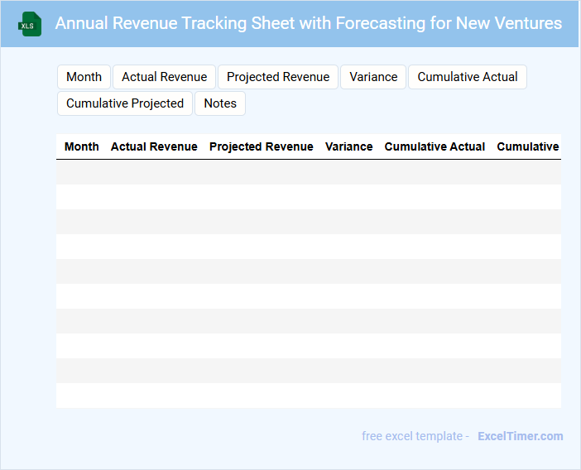Click the Notes tag button

pos(220,103)
